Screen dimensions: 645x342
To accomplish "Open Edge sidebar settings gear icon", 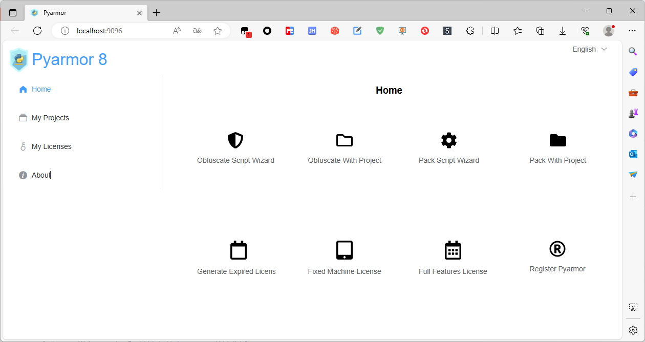I will [633, 330].
